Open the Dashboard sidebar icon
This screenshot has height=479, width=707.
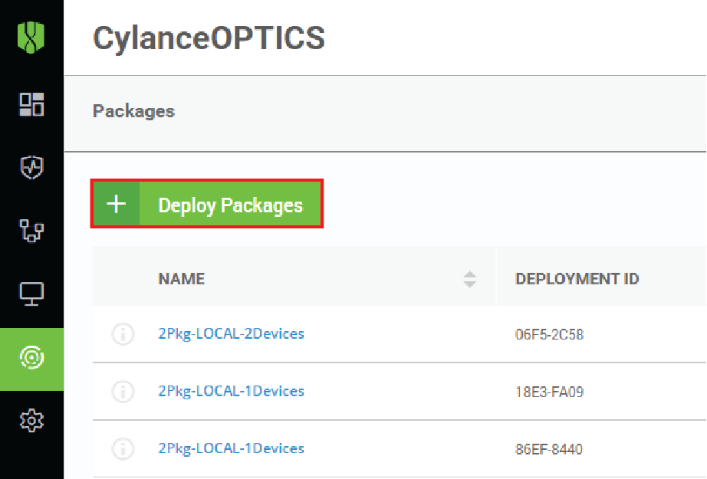point(31,104)
